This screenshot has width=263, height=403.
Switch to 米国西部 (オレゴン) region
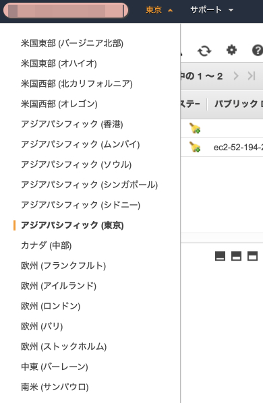pos(59,104)
